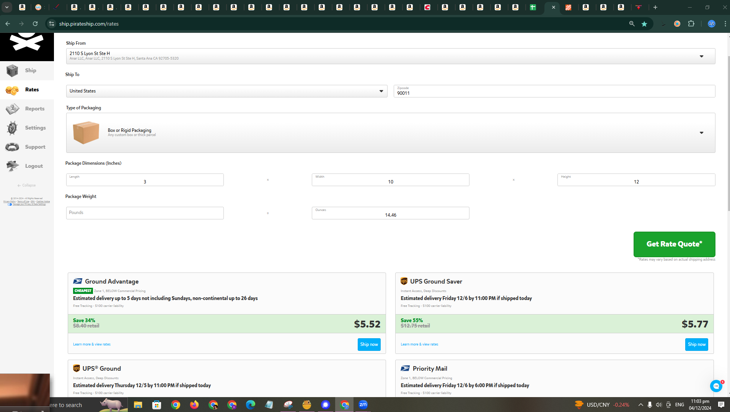The height and width of the screenshot is (412, 730).
Task: Click the bookmark star icon
Action: [644, 24]
